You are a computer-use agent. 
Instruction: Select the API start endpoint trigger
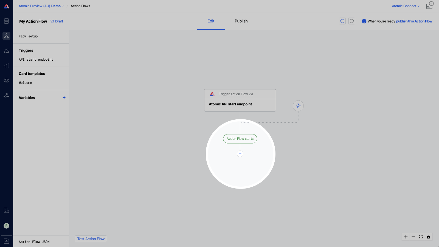36,60
